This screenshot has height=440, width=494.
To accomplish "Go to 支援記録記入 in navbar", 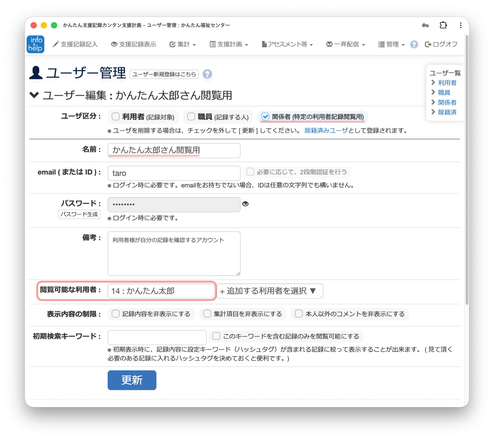I will pos(75,44).
